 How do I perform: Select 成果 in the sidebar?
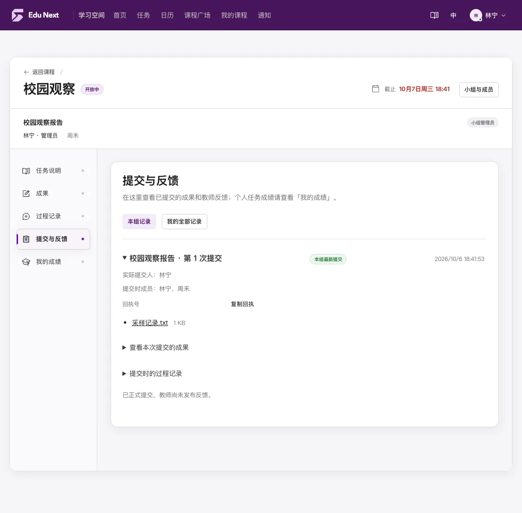coord(53,194)
